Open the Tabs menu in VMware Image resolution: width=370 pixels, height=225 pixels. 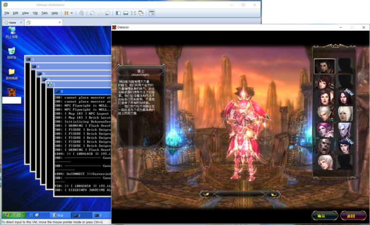point(44,13)
